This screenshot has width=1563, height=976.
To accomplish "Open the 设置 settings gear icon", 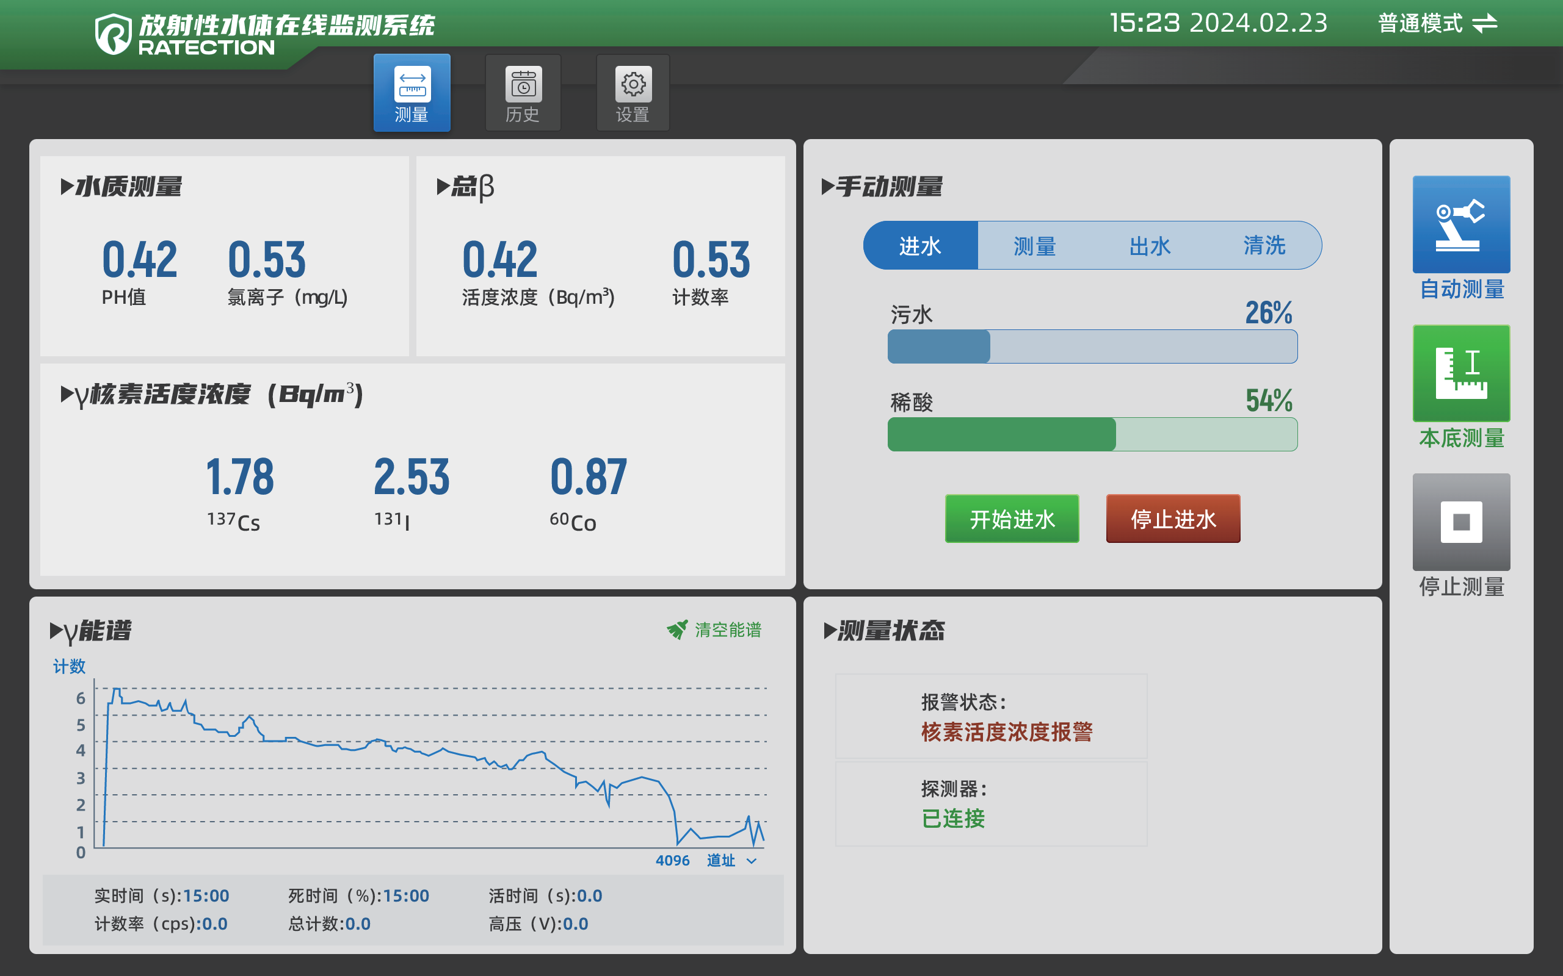I will [633, 85].
